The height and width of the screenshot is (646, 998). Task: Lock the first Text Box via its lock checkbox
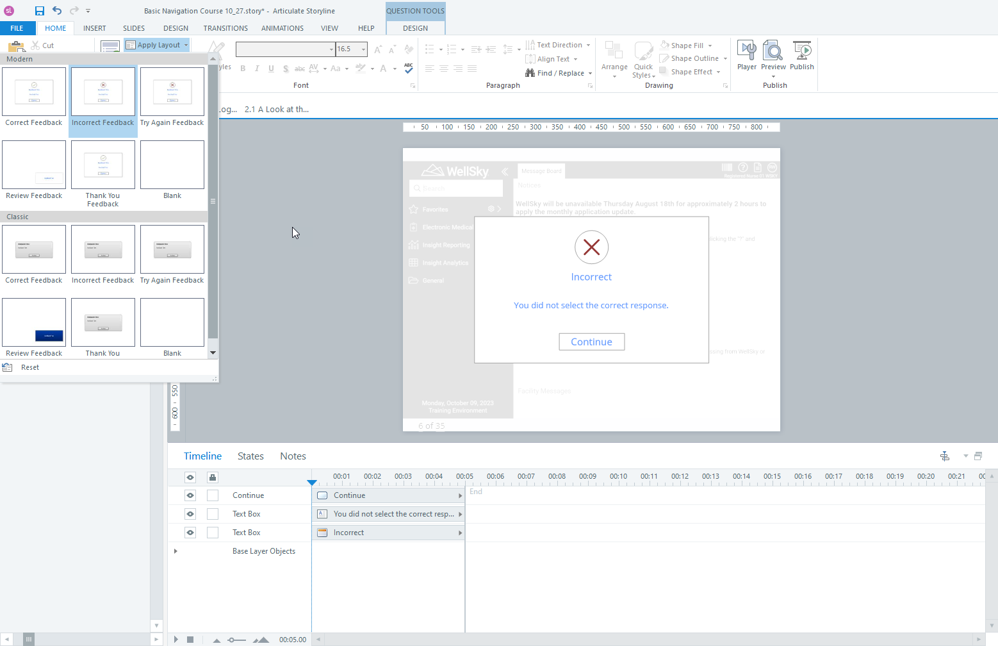pos(213,513)
